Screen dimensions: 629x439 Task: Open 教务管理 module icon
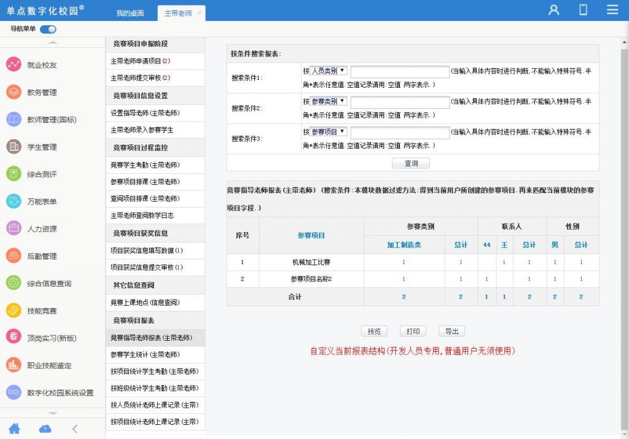click(14, 92)
